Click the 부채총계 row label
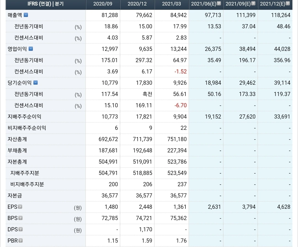Screen dimensions: 298x247 click(17, 150)
